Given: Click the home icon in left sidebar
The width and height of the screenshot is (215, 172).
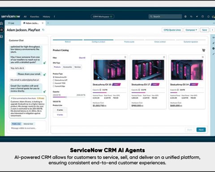Looking at the screenshot, I should point(1,23).
